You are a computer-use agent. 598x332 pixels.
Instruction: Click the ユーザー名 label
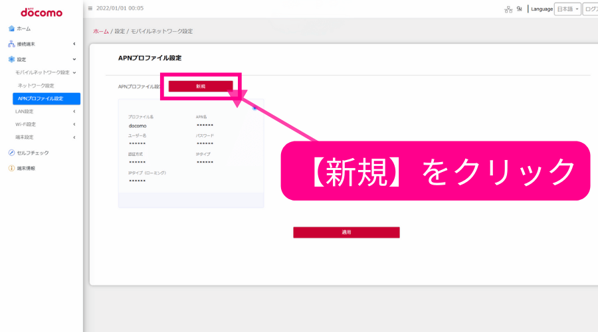tap(138, 135)
